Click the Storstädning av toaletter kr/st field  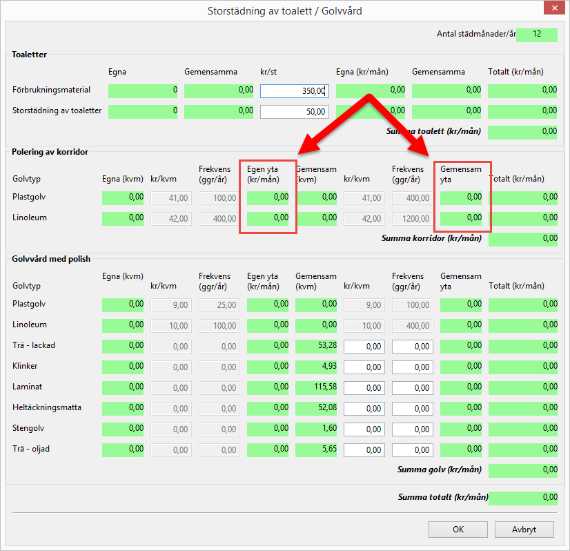click(294, 111)
